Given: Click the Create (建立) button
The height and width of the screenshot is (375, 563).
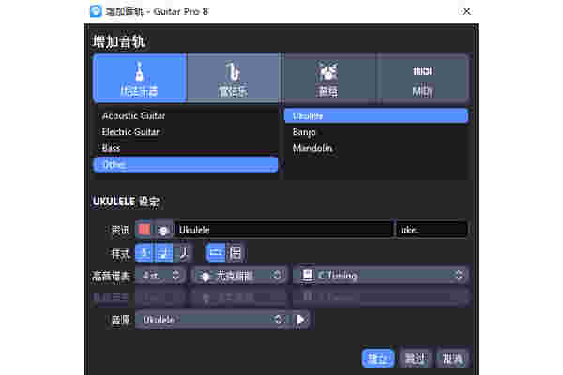Looking at the screenshot, I should [377, 358].
